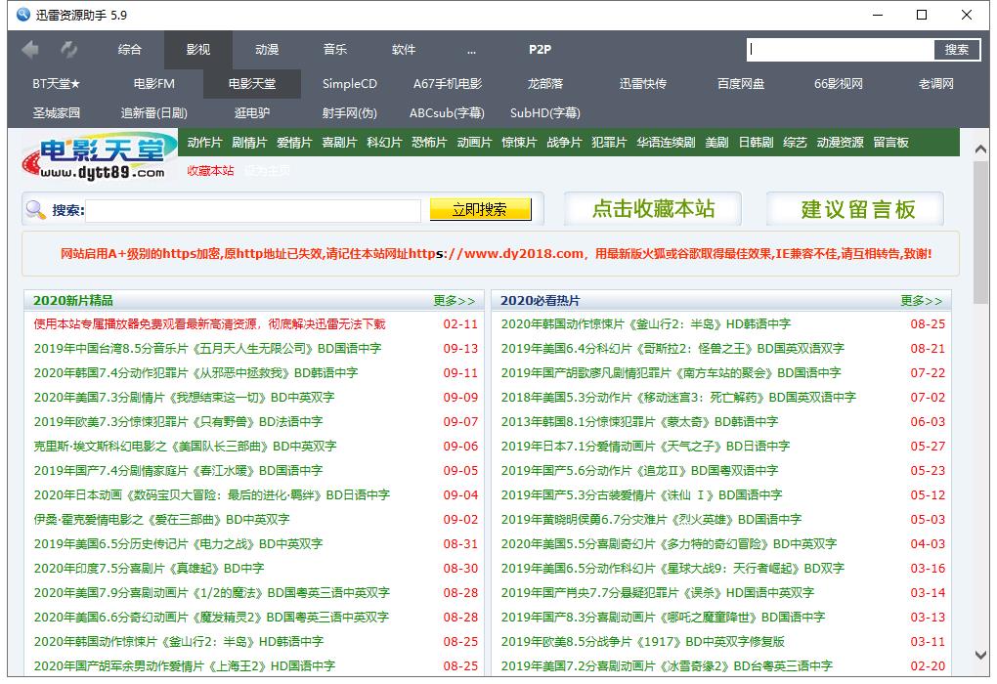Click the magnifying glass beside the 搜索 field

click(32, 208)
